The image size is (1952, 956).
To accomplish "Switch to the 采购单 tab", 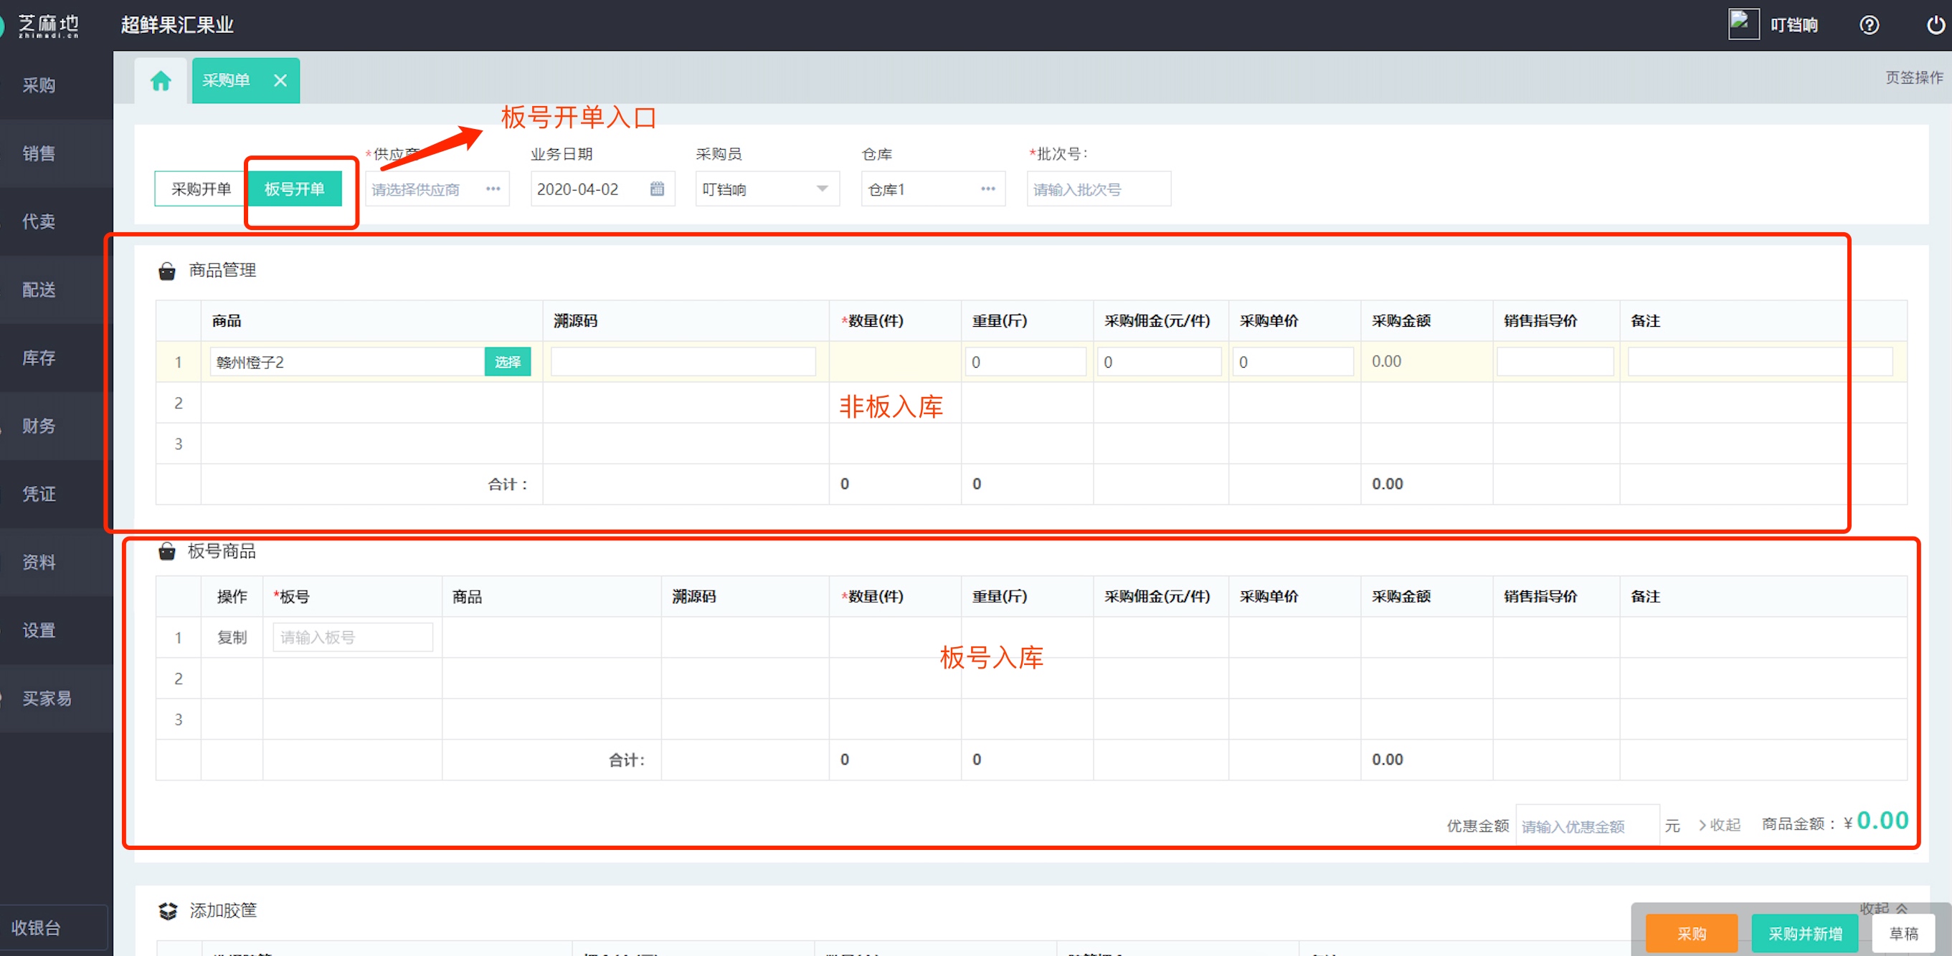I will click(x=226, y=80).
